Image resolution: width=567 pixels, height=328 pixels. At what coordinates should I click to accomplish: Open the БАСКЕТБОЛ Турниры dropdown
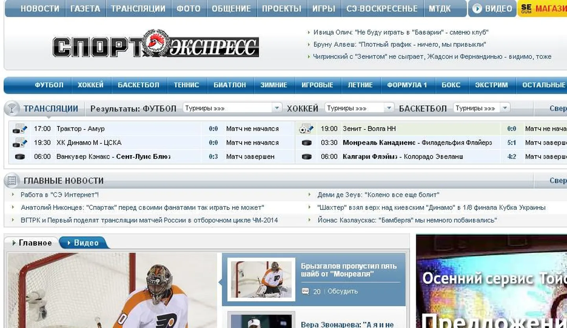(481, 108)
